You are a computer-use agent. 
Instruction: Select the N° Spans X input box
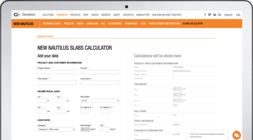(x=85, y=111)
